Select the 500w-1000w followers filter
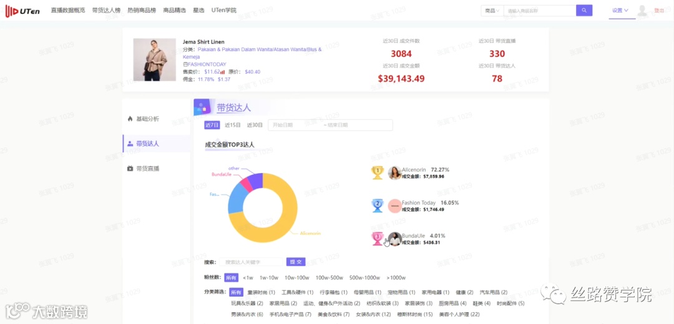Viewport: 674px width, 324px height. click(x=365, y=278)
